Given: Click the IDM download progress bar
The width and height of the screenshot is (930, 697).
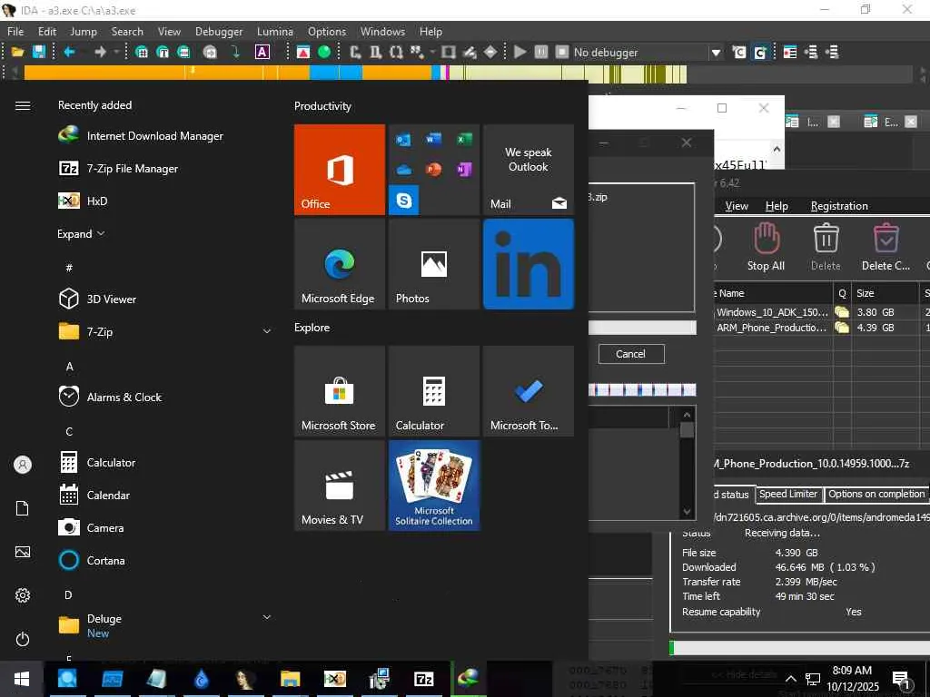Looking at the screenshot, I should [799, 648].
